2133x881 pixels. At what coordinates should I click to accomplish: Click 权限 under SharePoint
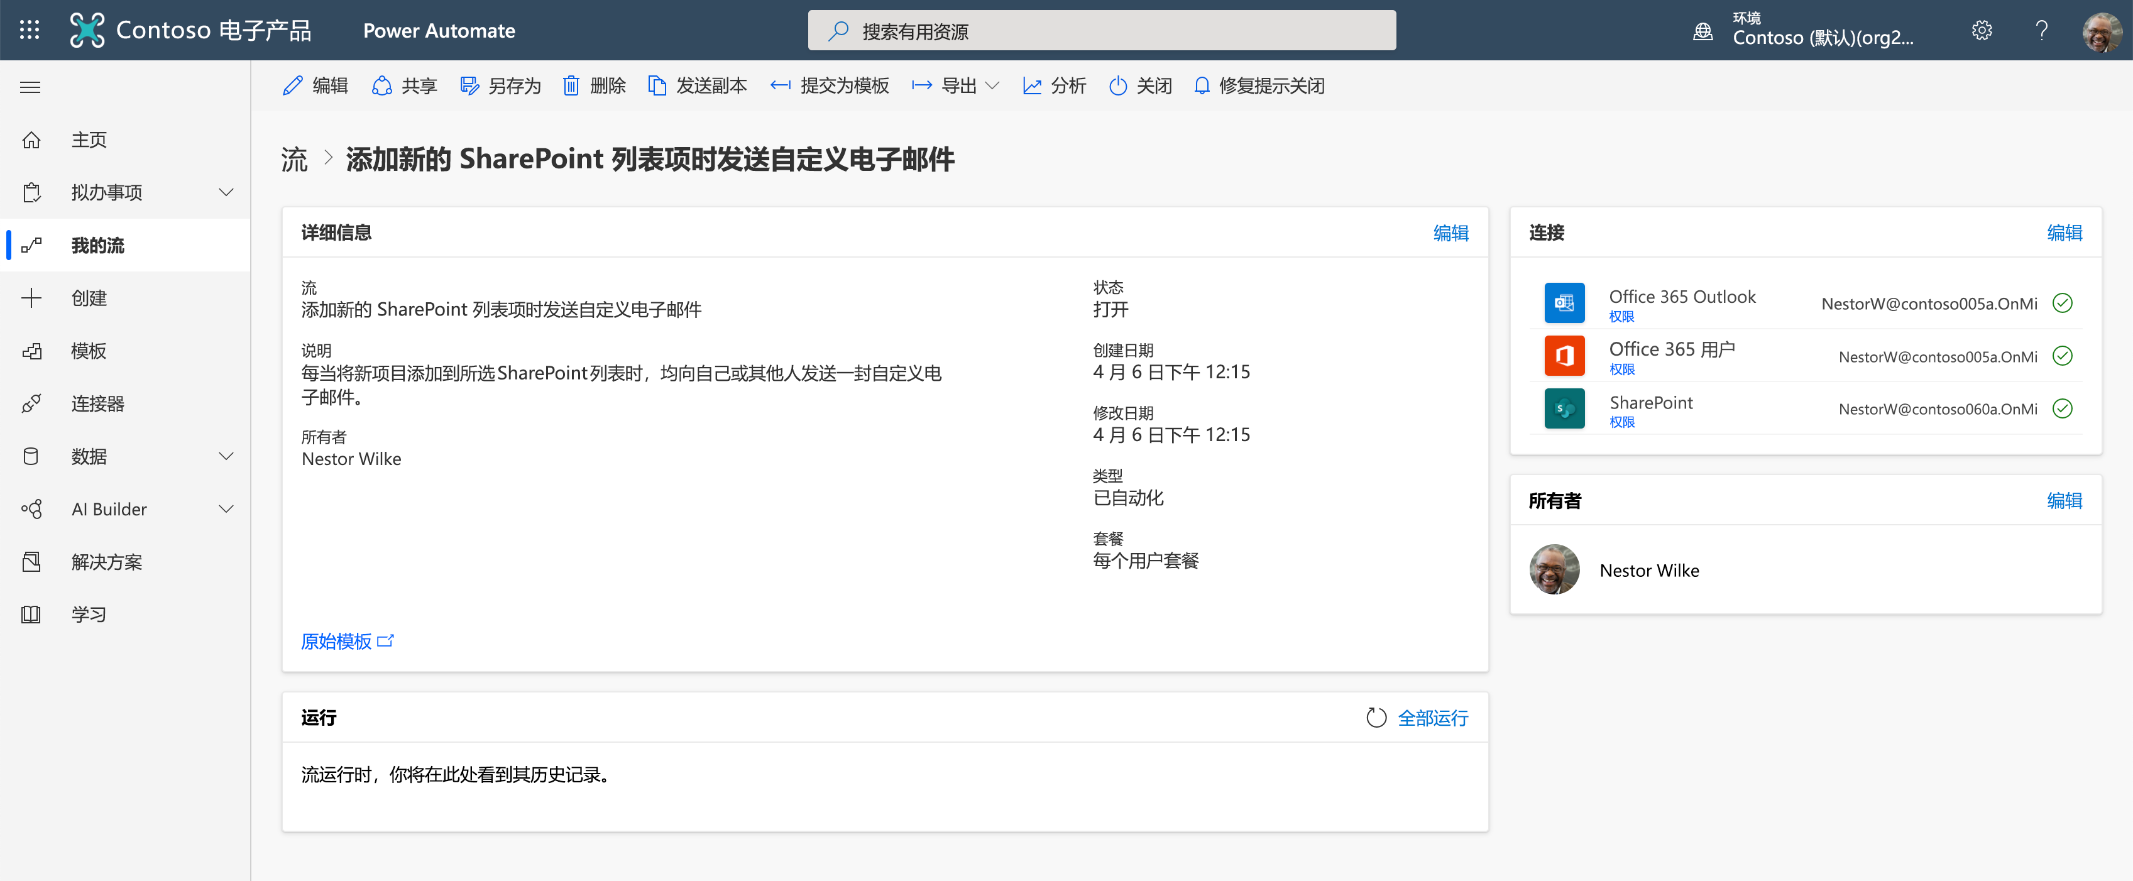click(x=1621, y=422)
